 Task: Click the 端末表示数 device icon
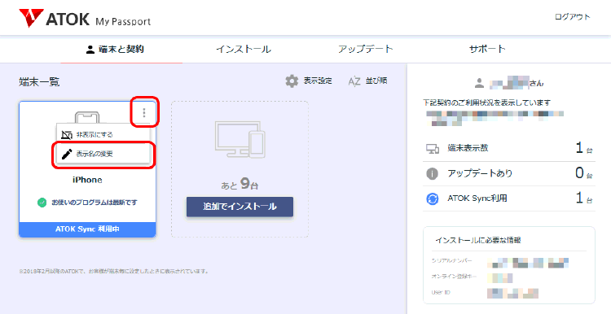pos(432,148)
